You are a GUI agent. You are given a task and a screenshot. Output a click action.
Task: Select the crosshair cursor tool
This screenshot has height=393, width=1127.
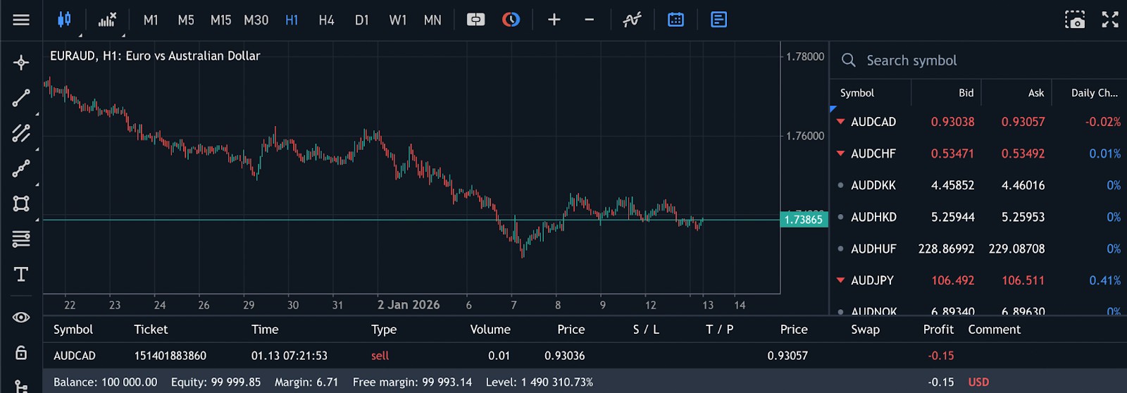pos(21,63)
